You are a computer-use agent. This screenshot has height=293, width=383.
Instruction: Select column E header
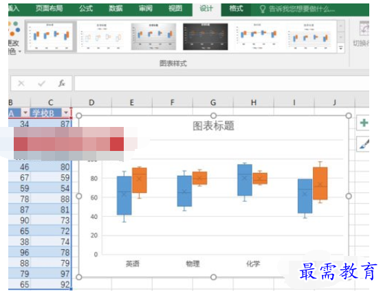point(131,103)
